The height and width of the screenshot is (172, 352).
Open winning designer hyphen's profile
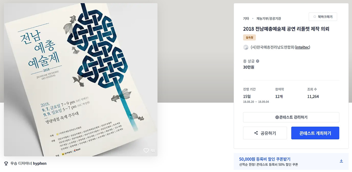tap(40, 163)
